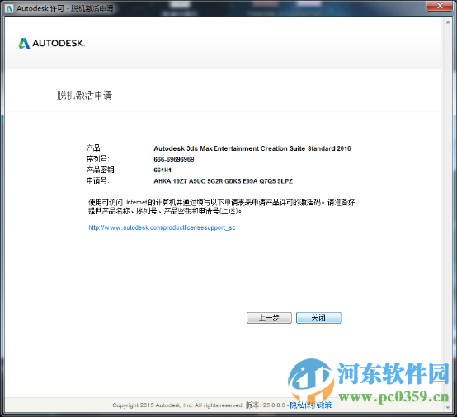Open the autodesk.com productlicensesupport_sc link

coord(162,227)
